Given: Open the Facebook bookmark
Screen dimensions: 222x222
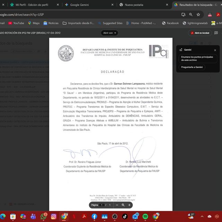Looking at the screenshot, I should 170,23.
